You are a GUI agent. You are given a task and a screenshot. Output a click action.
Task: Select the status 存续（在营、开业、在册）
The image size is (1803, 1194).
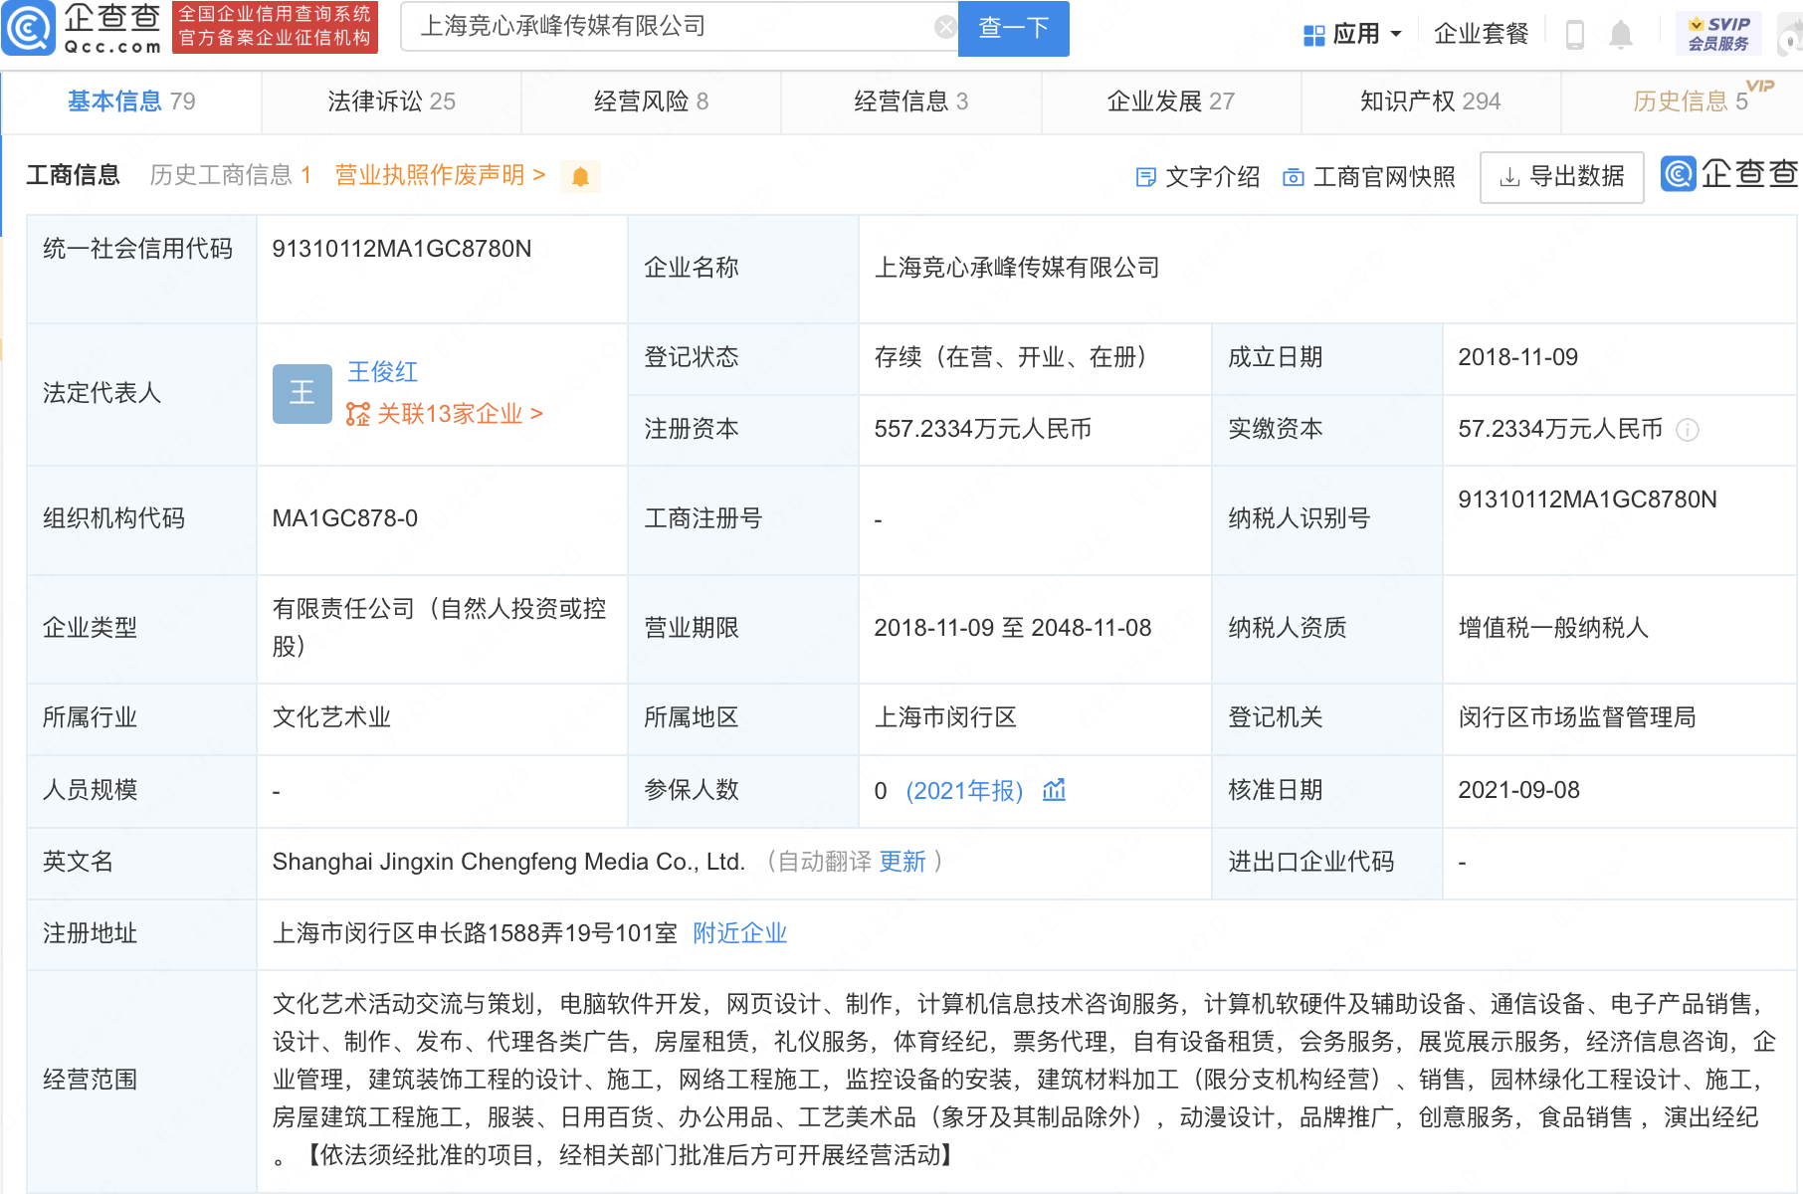[x=1011, y=357]
